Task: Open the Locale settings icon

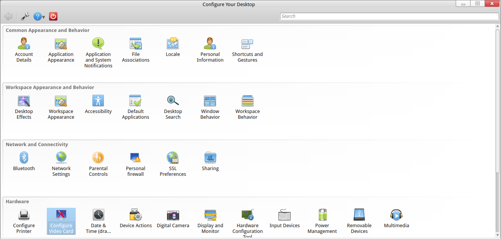Action: pyautogui.click(x=173, y=47)
